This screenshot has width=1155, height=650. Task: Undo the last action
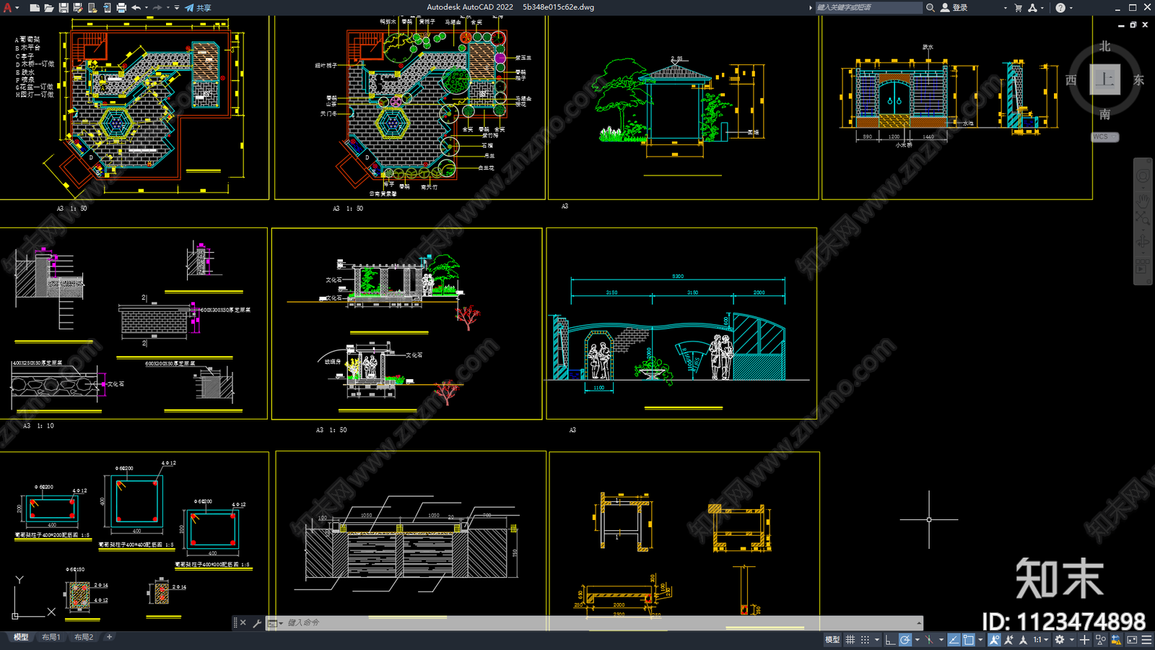(136, 8)
